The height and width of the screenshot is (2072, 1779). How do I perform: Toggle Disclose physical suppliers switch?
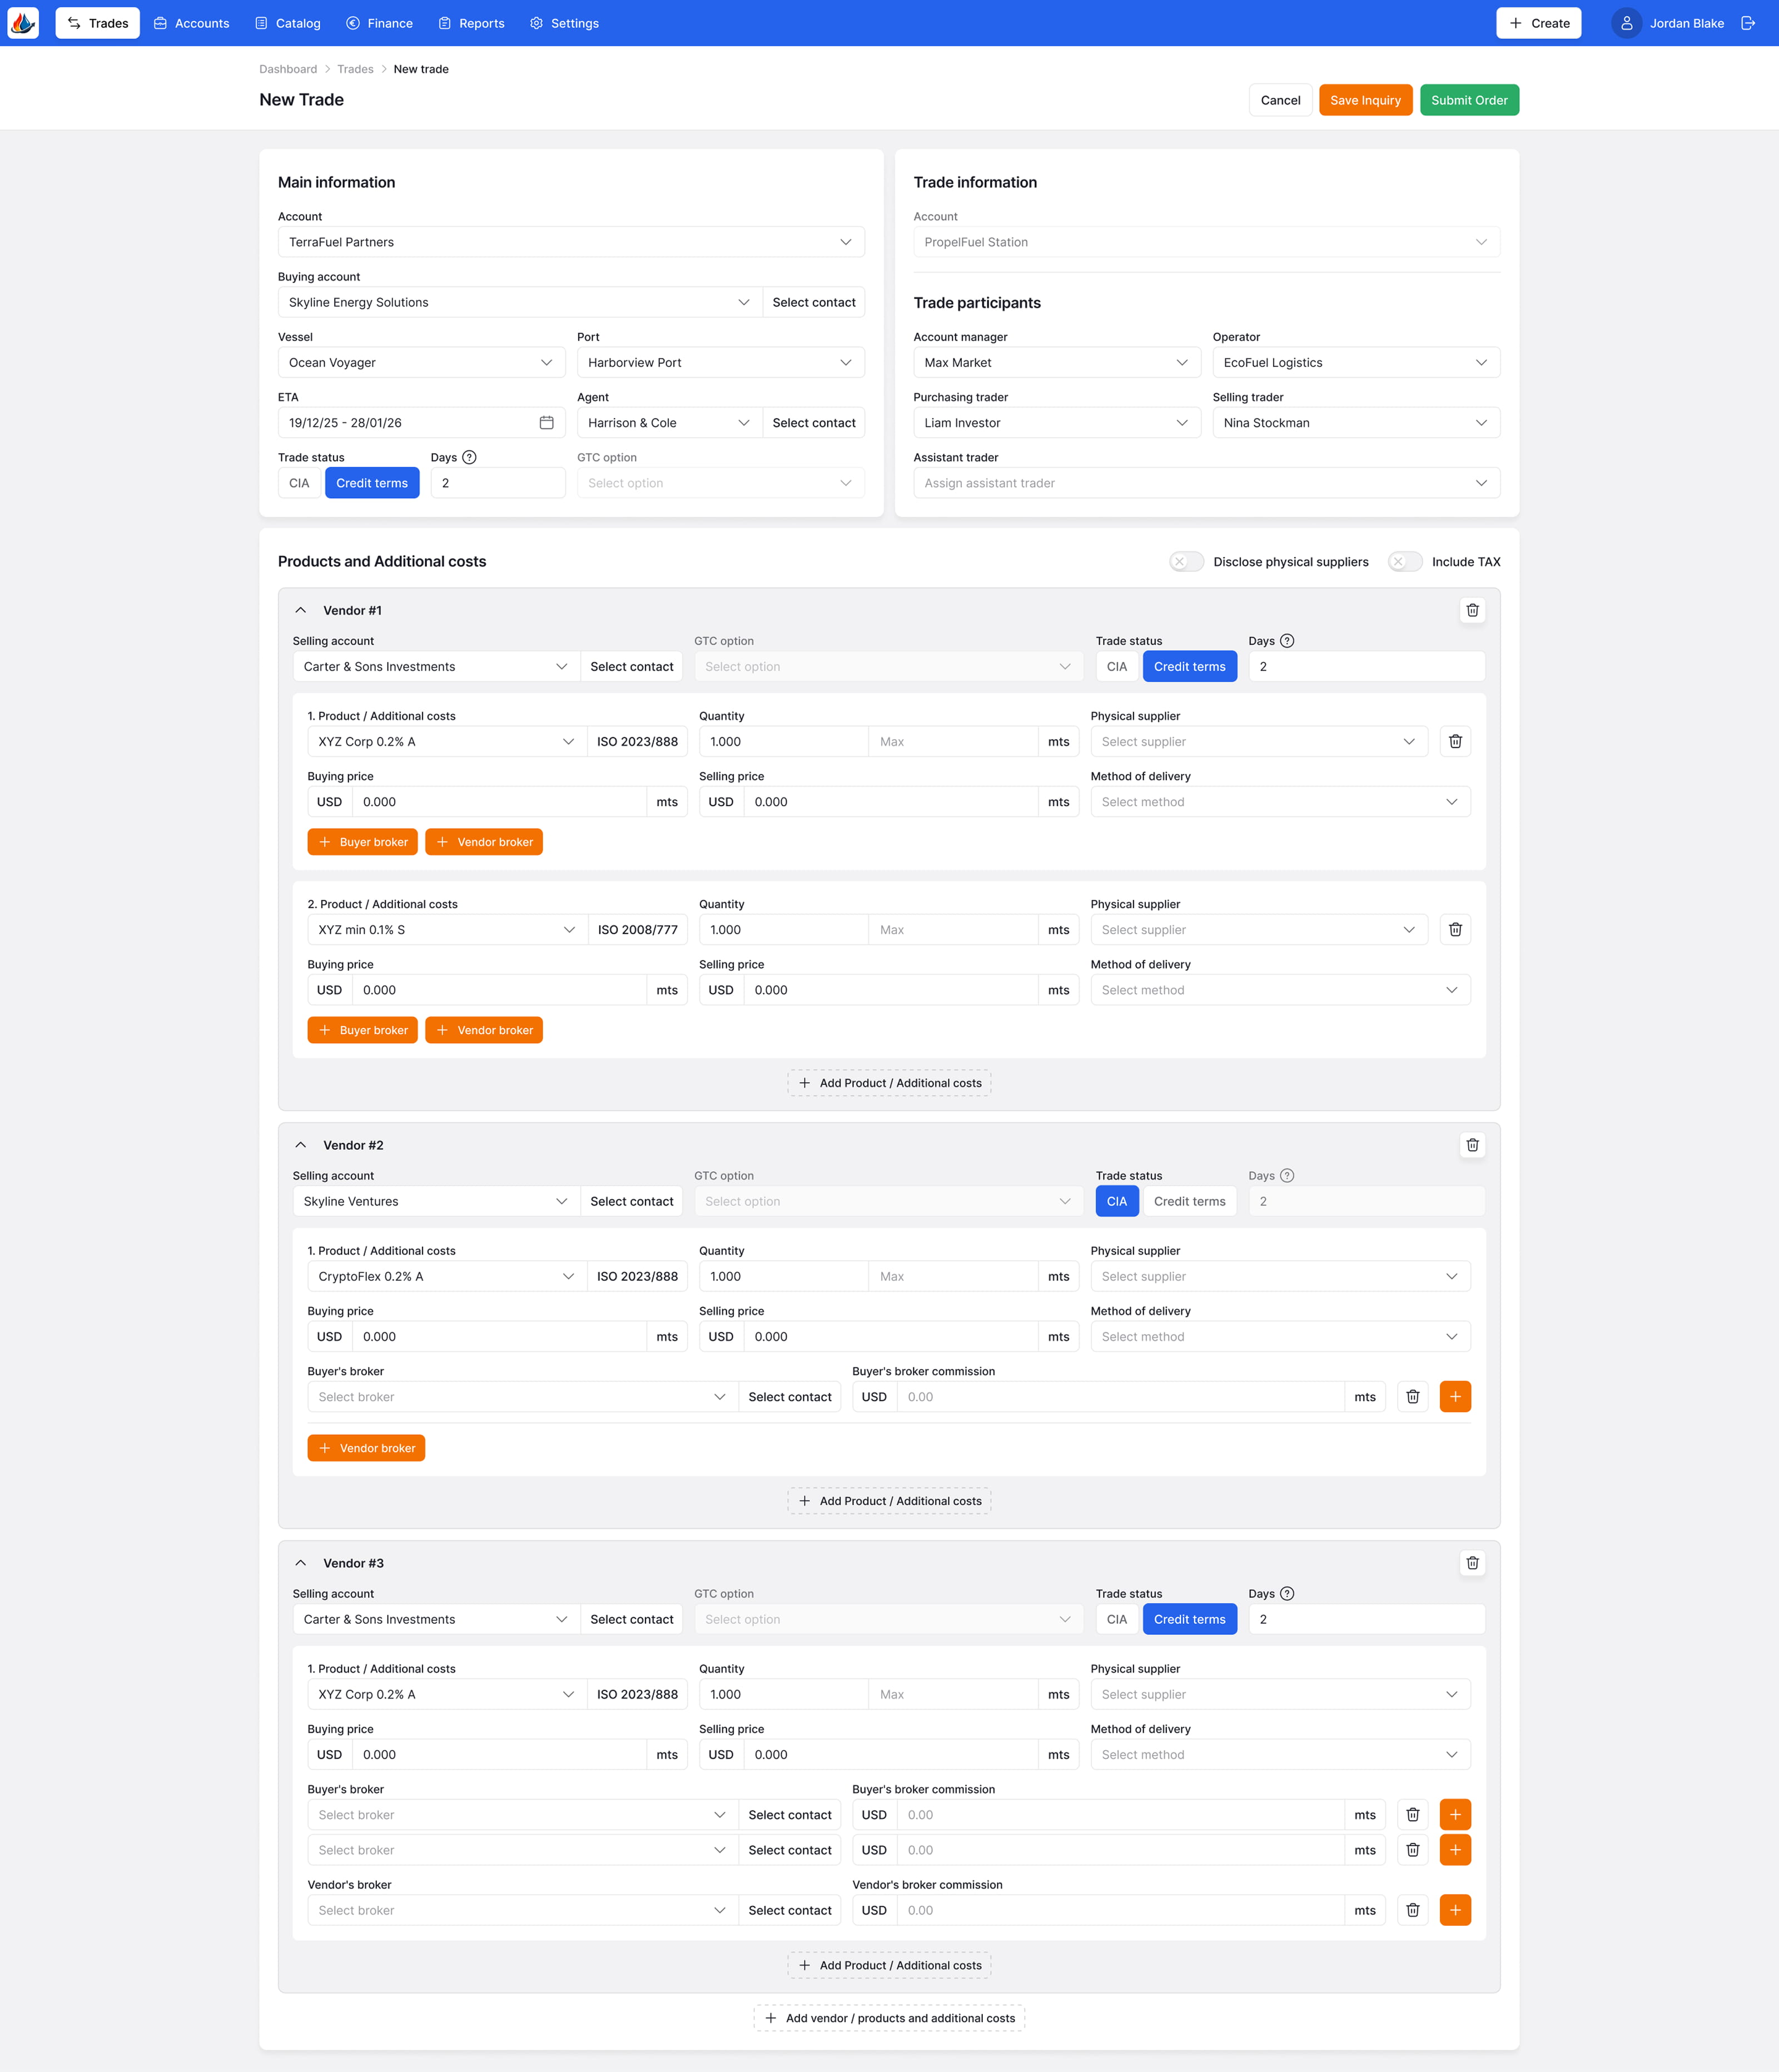coord(1186,562)
